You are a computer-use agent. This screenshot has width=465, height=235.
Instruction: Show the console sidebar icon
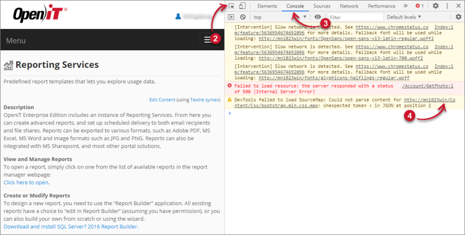(x=231, y=17)
